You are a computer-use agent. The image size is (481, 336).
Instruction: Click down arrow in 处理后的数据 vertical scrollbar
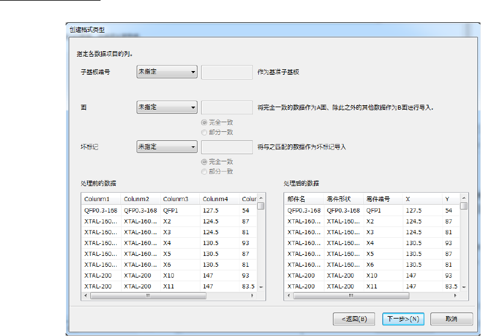[464, 287]
